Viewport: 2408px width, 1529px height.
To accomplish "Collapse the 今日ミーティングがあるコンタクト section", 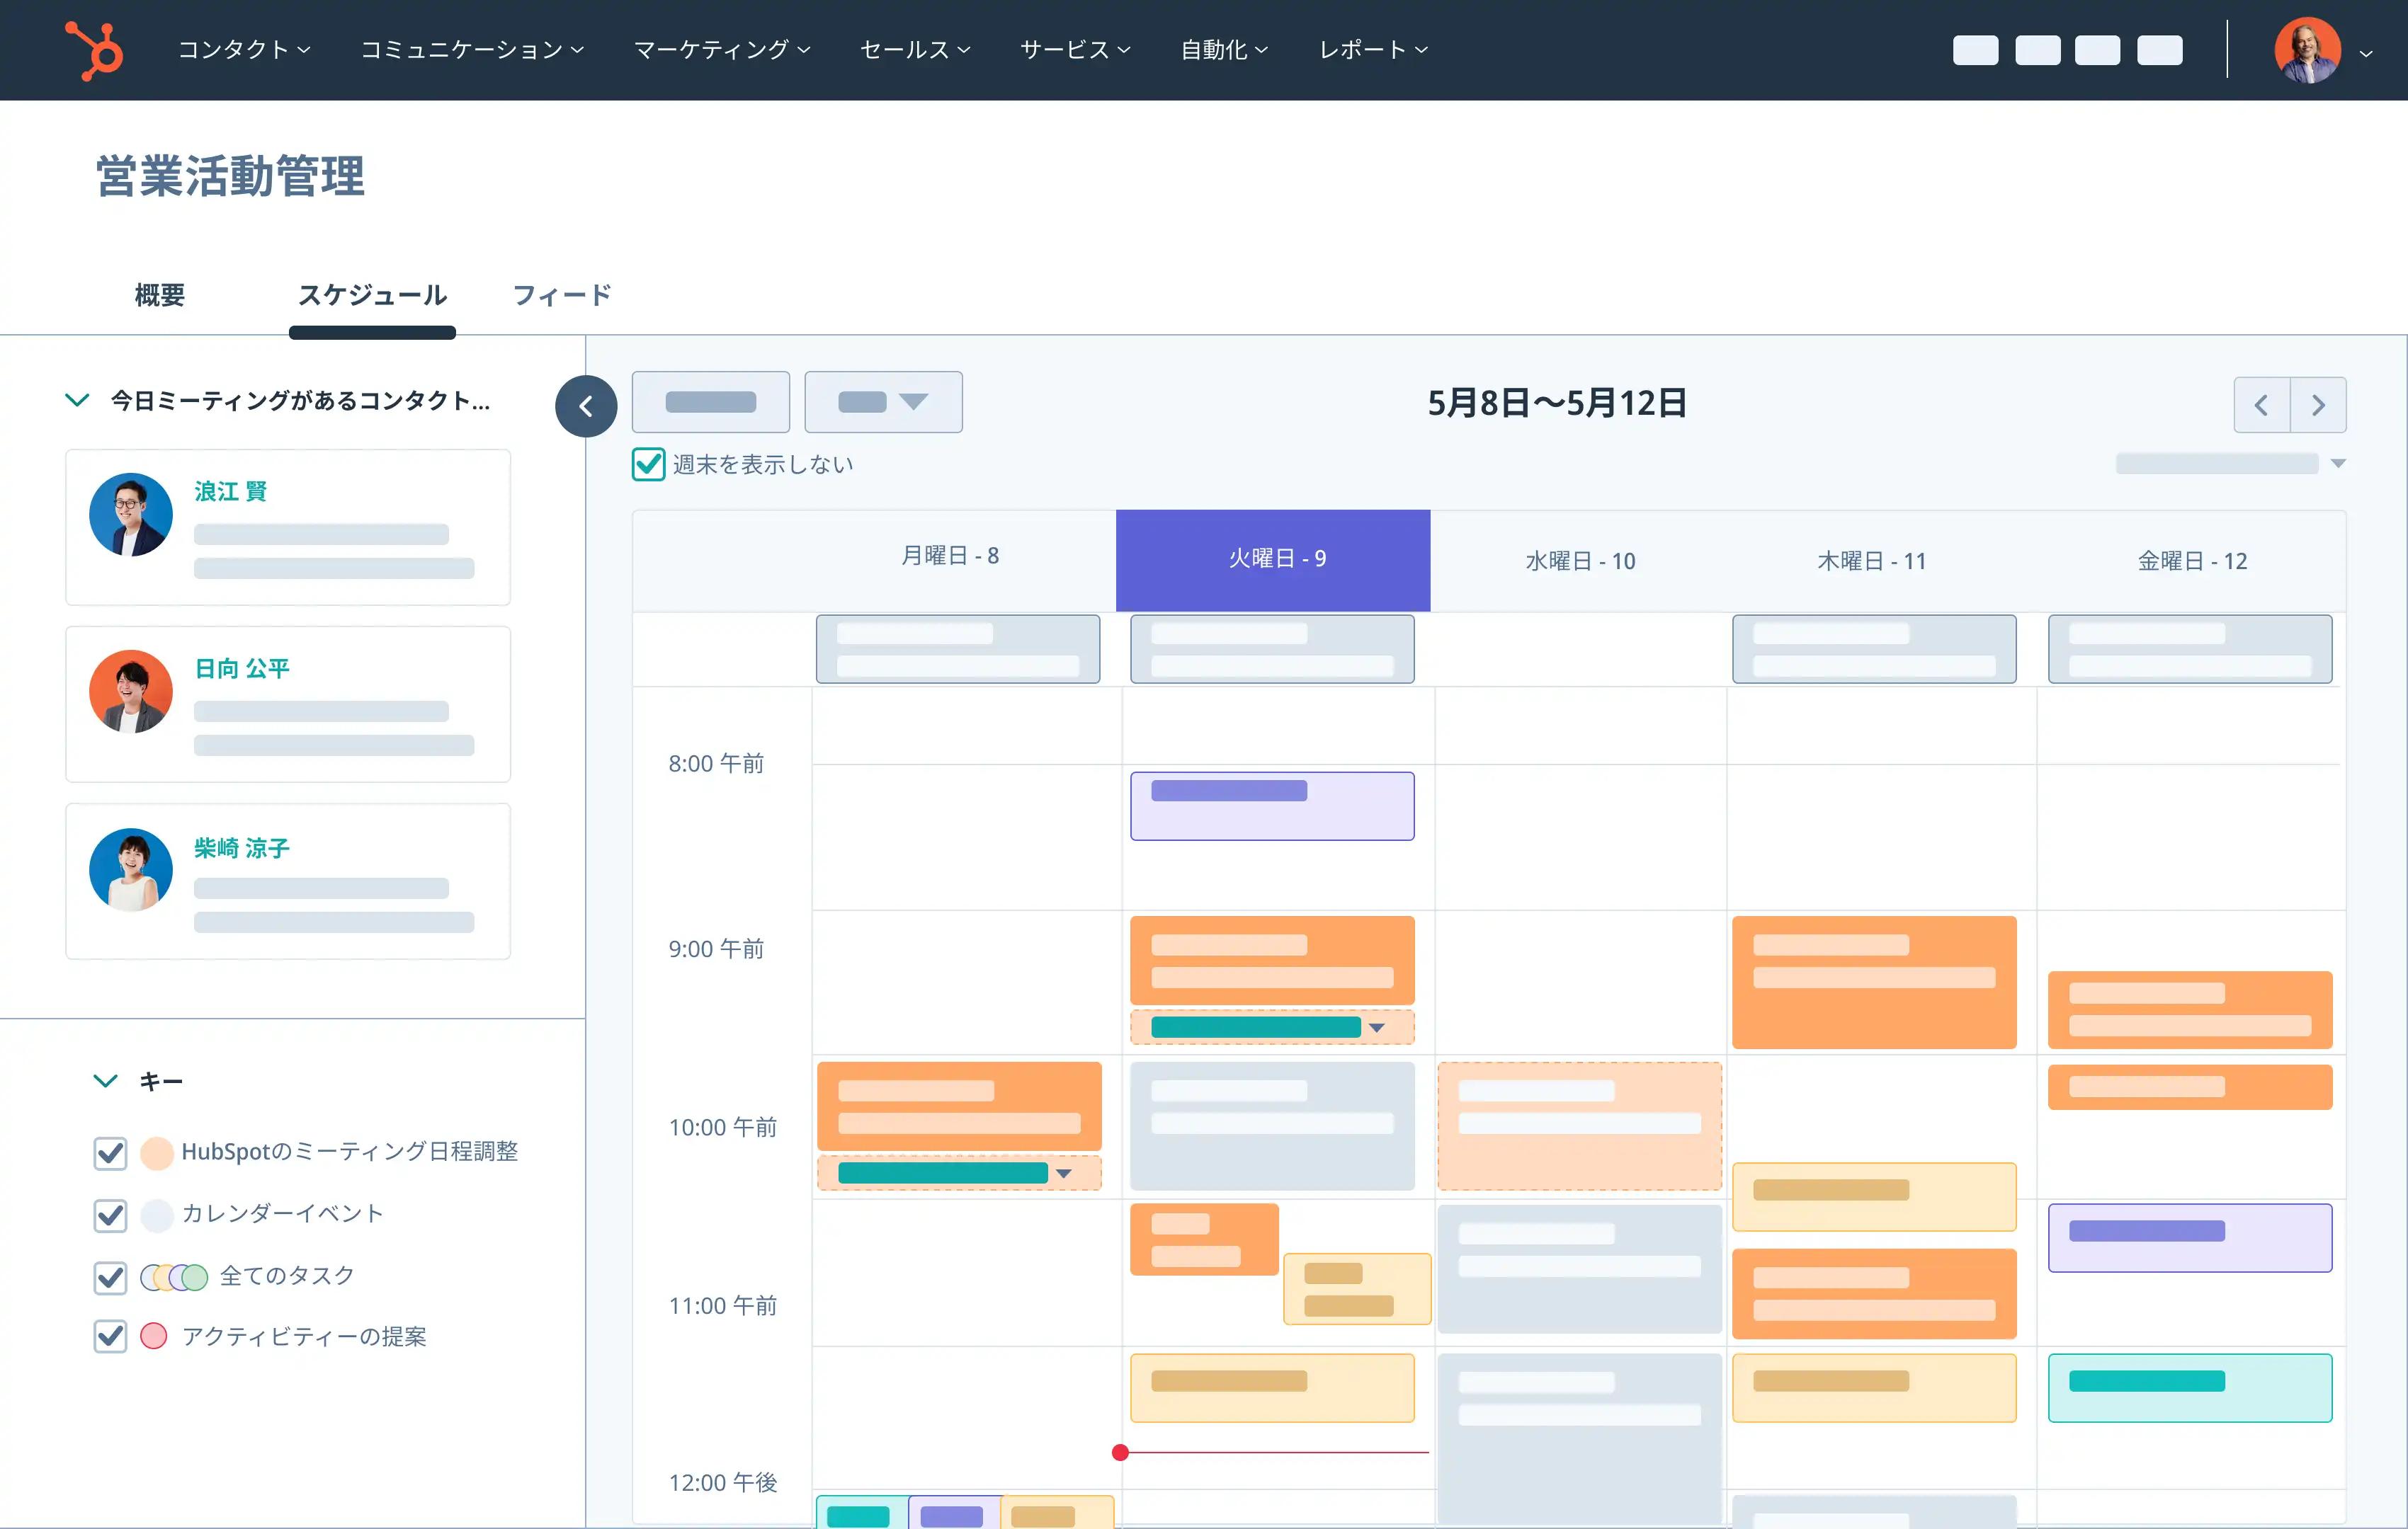I will coord(78,400).
